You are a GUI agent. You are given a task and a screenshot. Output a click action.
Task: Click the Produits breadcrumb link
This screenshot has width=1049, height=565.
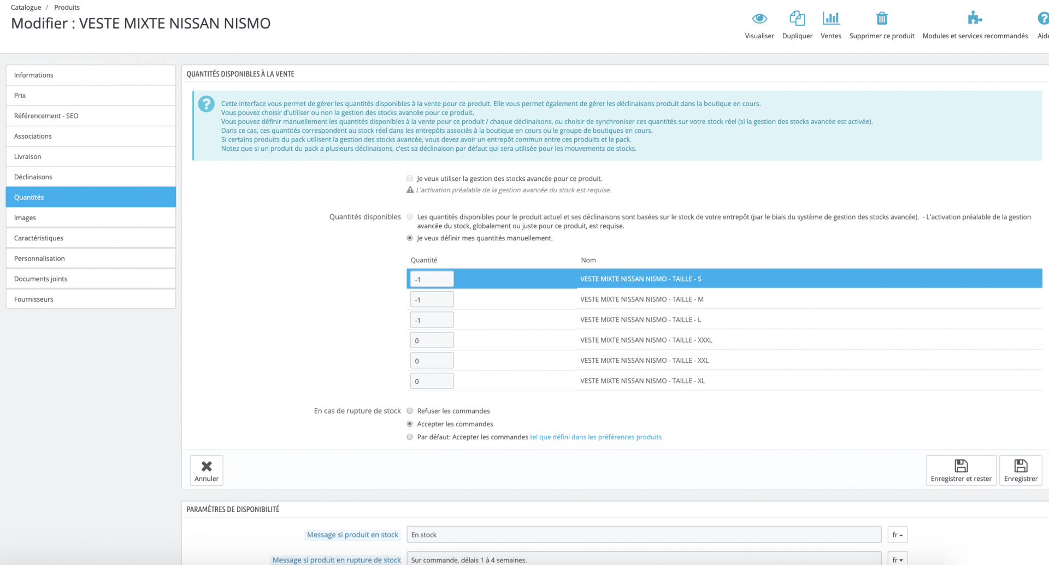point(67,7)
